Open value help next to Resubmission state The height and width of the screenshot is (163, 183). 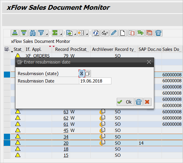pyautogui.click(x=88, y=73)
